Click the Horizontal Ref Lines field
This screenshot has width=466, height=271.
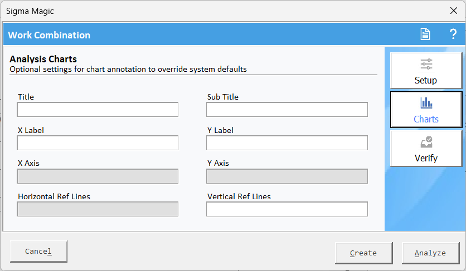pos(98,209)
